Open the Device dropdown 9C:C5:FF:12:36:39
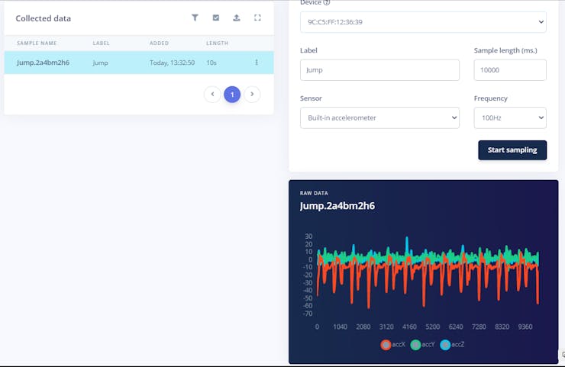The width and height of the screenshot is (565, 367). coord(423,22)
